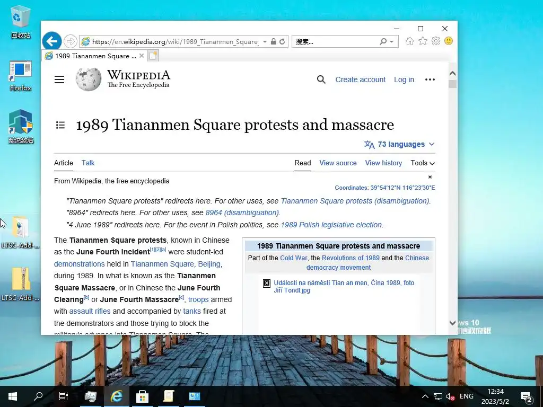Click footnote reference [1]
Image resolution: width=543 pixels, height=407 pixels.
[x=152, y=250]
